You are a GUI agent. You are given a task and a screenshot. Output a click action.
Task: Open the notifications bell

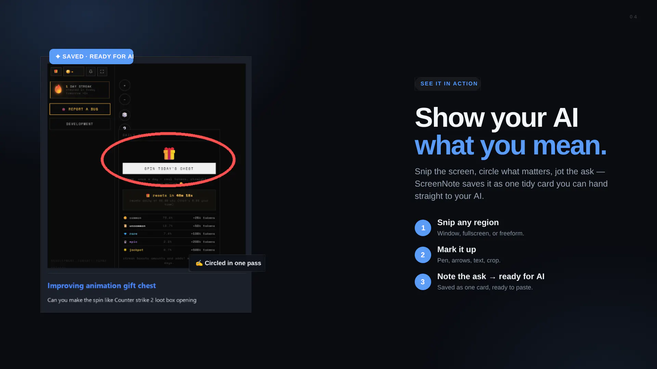[x=91, y=71]
